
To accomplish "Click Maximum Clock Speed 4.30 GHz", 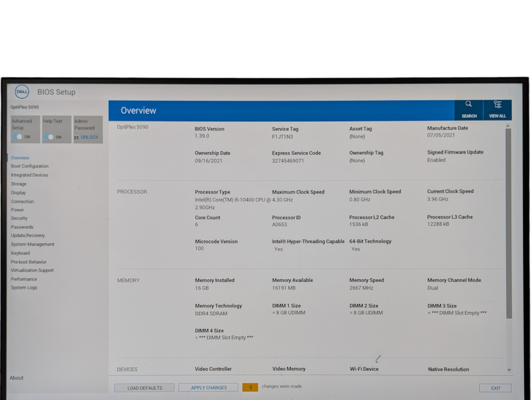I will coord(283,199).
